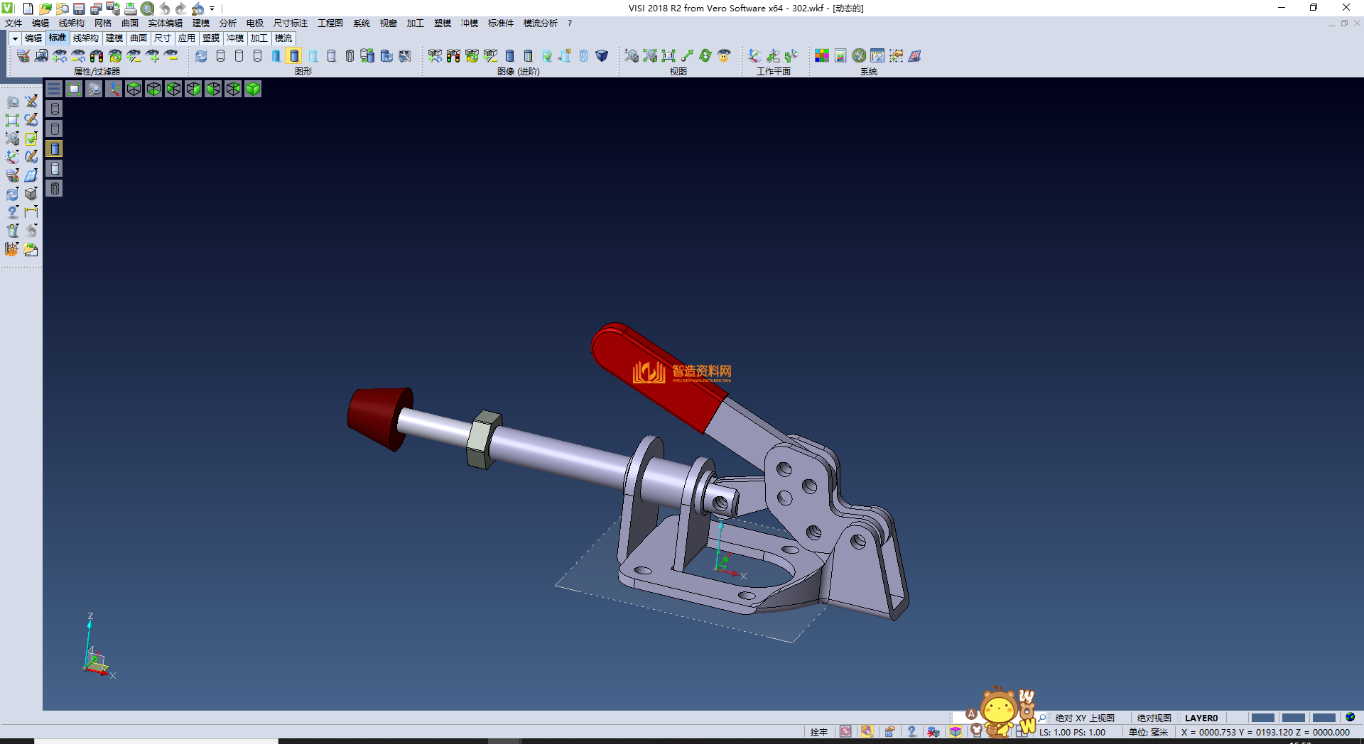1364x744 pixels.
Task: Click the blue question mark status icon
Action: coord(911,731)
